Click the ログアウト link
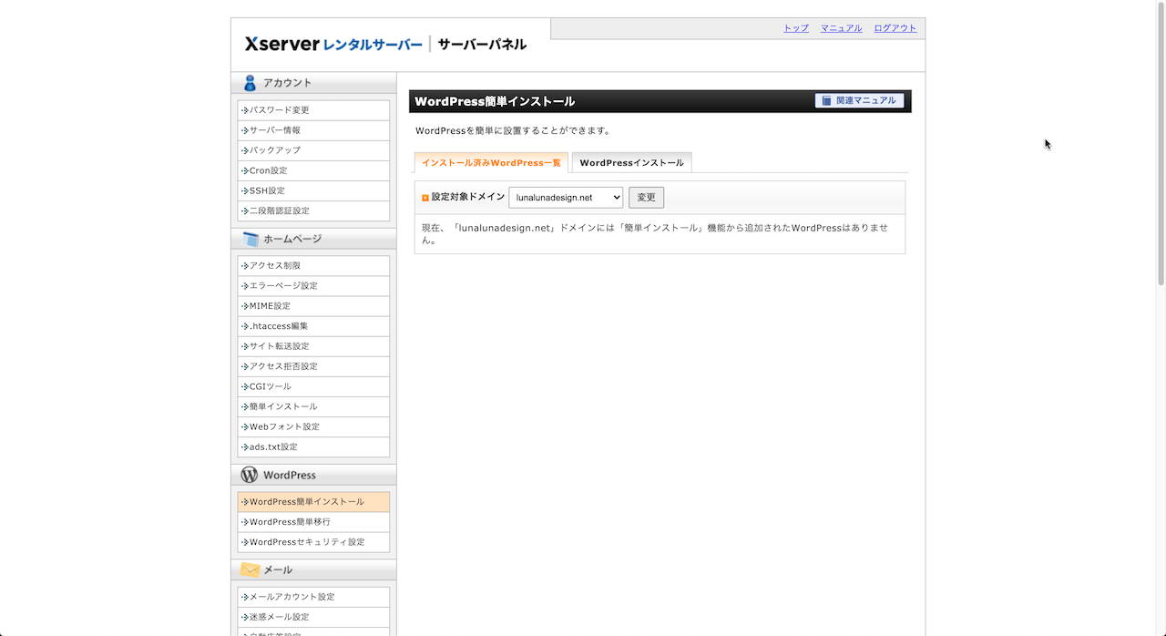The height and width of the screenshot is (636, 1166). pos(895,28)
